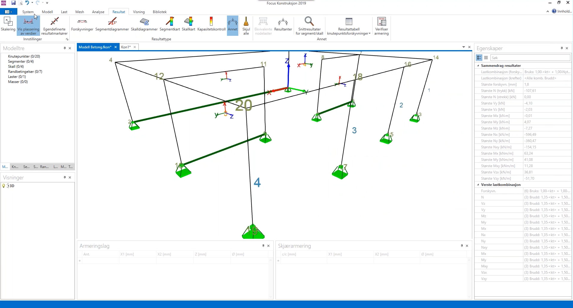Undo the last action
This screenshot has height=308, width=573.
coord(27,3)
